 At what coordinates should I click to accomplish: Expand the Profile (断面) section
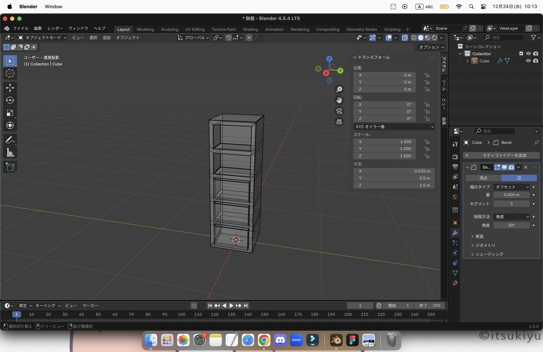[x=477, y=236]
